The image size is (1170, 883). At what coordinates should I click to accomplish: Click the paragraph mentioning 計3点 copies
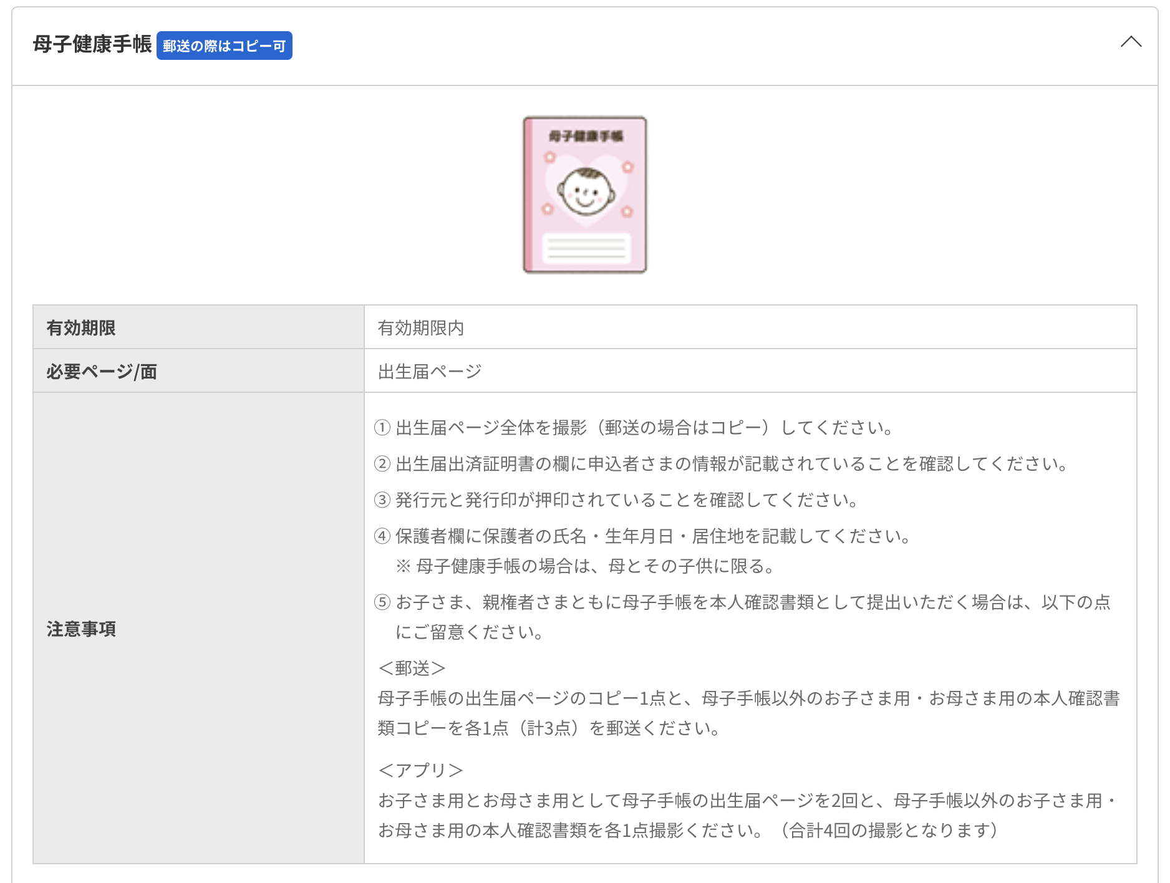(x=748, y=713)
